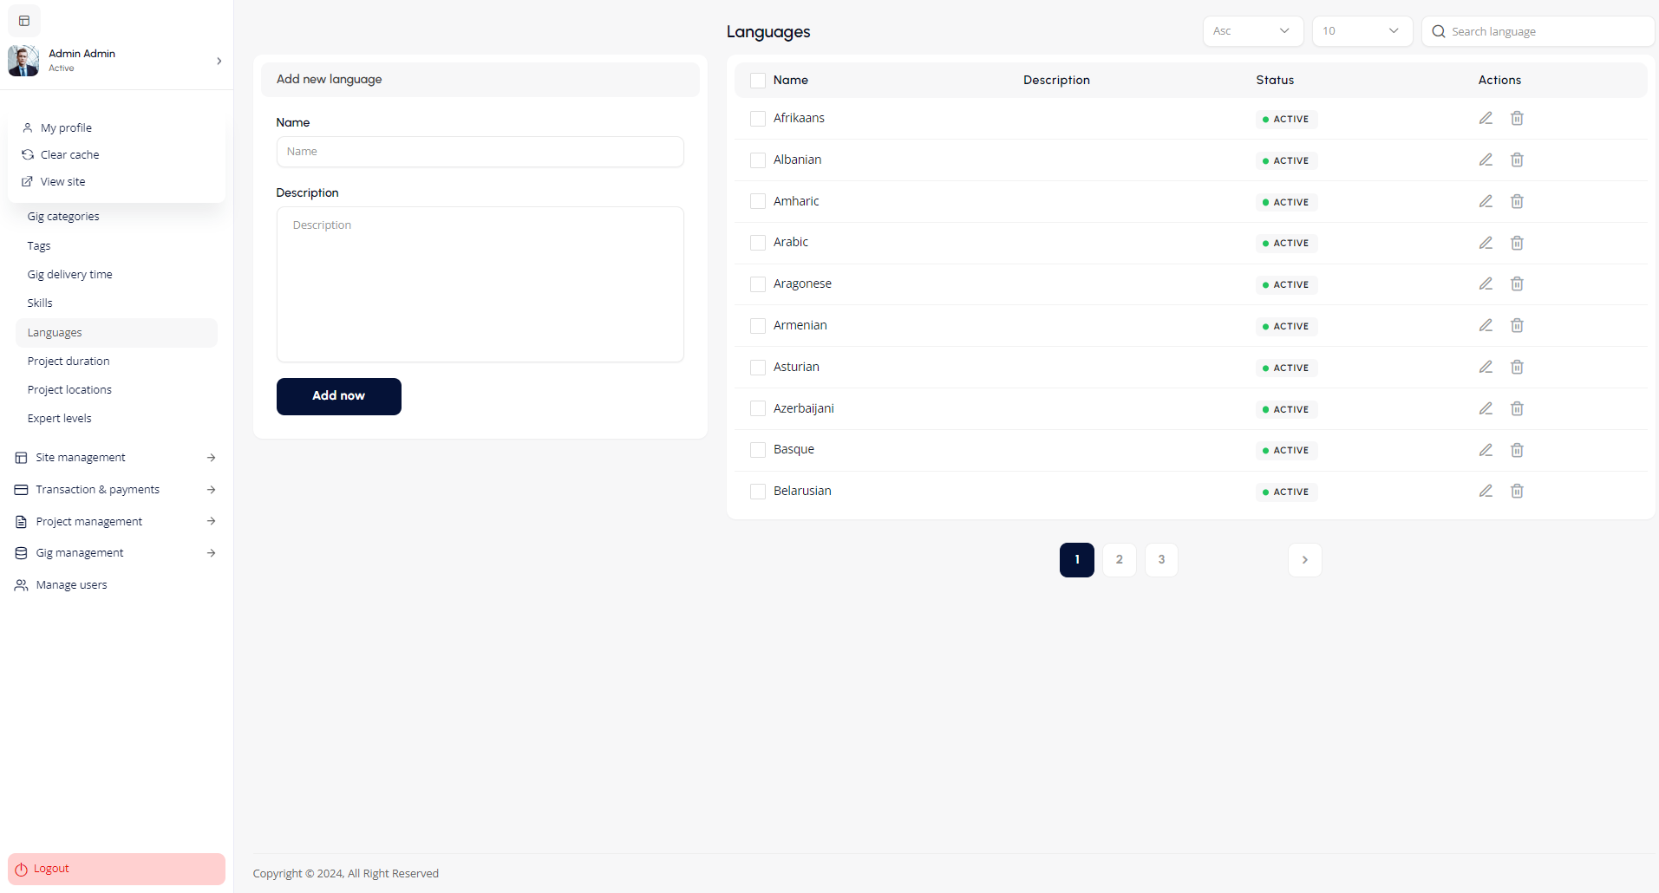Click trash icon in Armenian row
Image resolution: width=1659 pixels, height=893 pixels.
(x=1517, y=325)
